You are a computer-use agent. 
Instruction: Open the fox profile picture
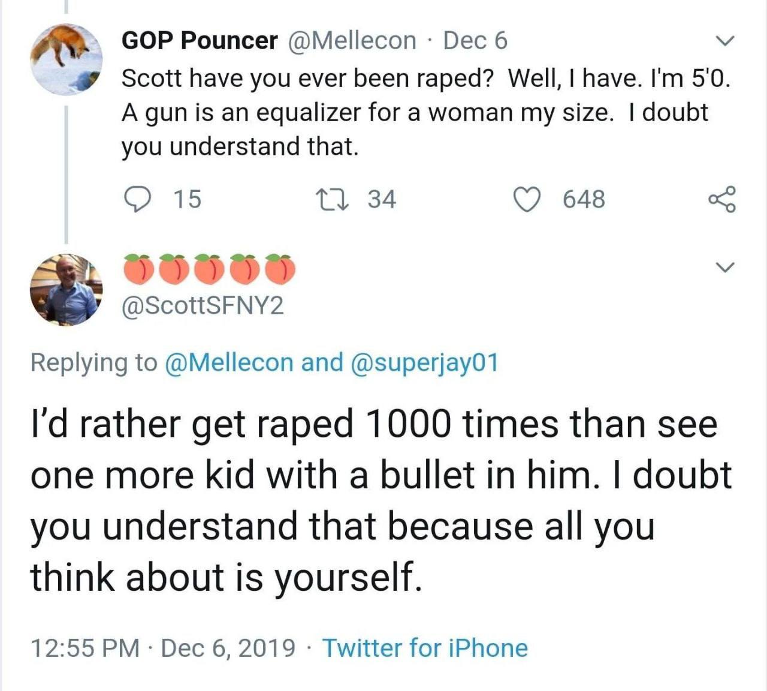(x=67, y=59)
